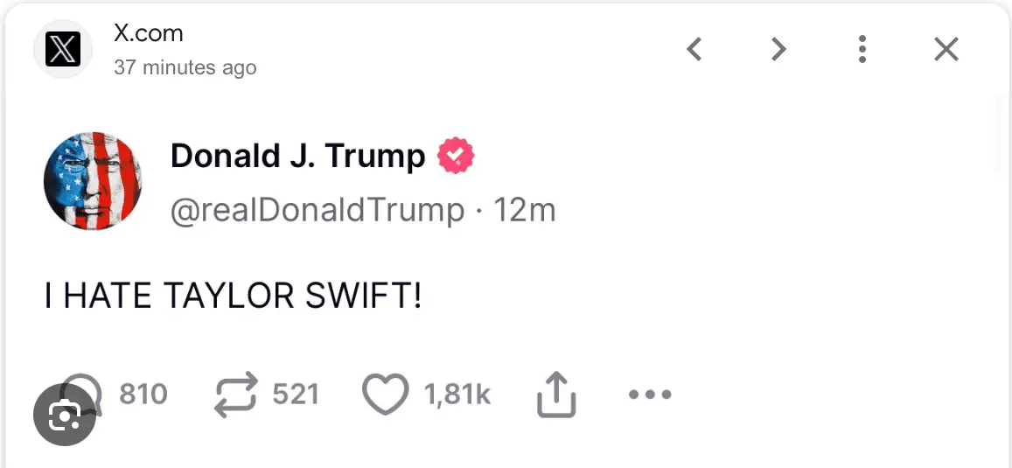The height and width of the screenshot is (468, 1012).
Task: Open the @realDonaldTrump handle link
Action: [317, 210]
